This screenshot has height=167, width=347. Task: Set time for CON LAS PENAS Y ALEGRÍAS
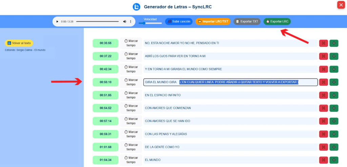coord(131,134)
